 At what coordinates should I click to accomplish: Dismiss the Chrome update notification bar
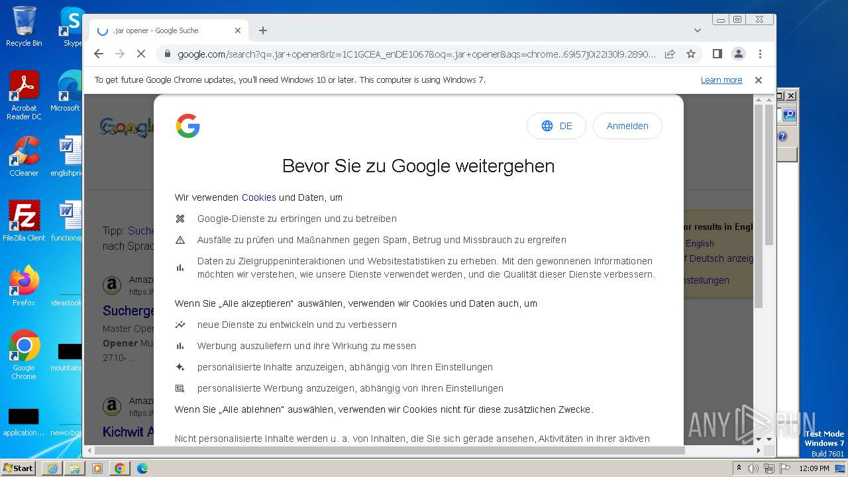(x=759, y=80)
